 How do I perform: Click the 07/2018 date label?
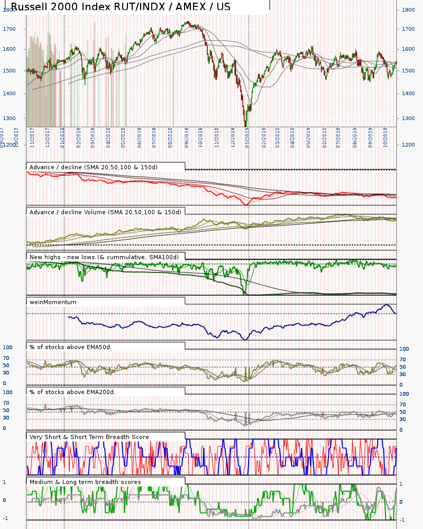154,138
